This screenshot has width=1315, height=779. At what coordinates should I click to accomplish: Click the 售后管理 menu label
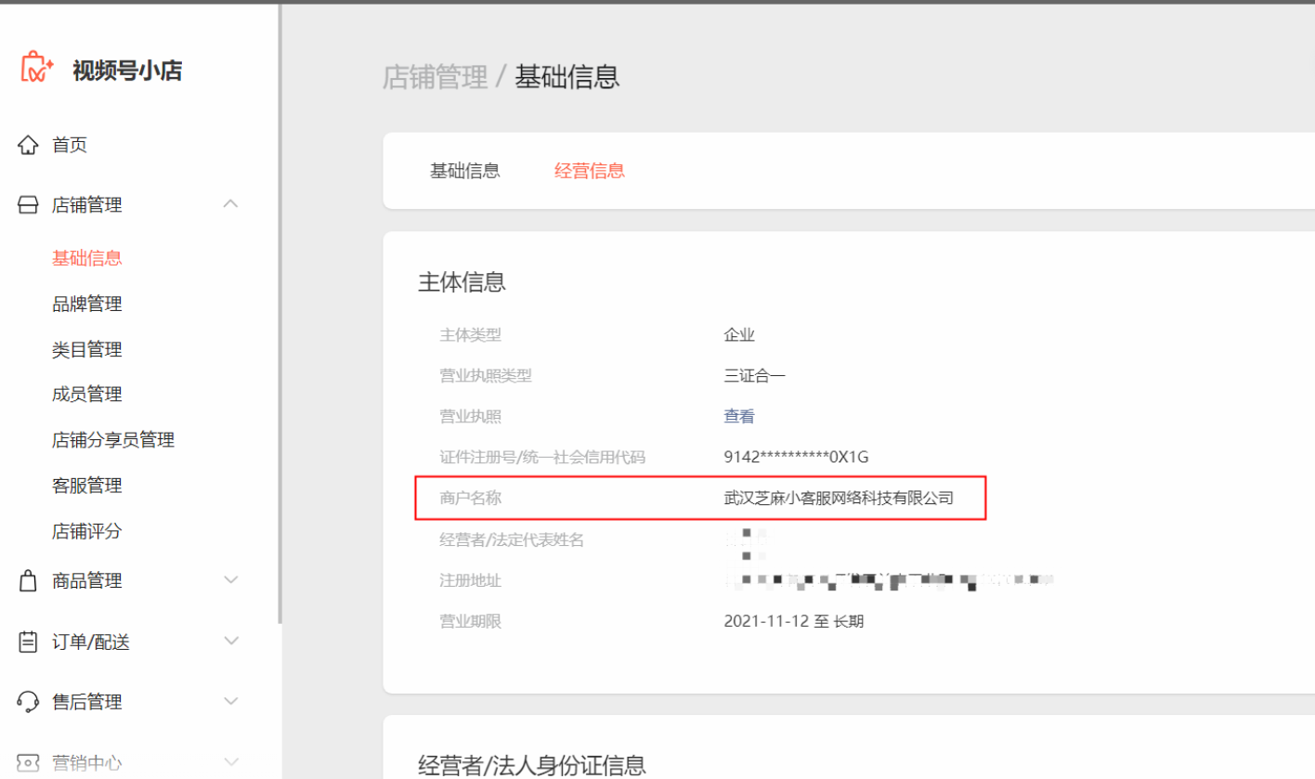[x=87, y=702]
